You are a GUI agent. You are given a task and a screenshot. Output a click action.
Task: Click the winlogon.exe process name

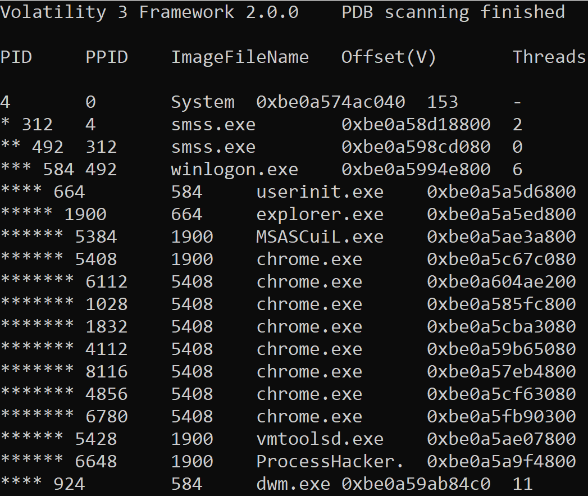click(x=235, y=169)
